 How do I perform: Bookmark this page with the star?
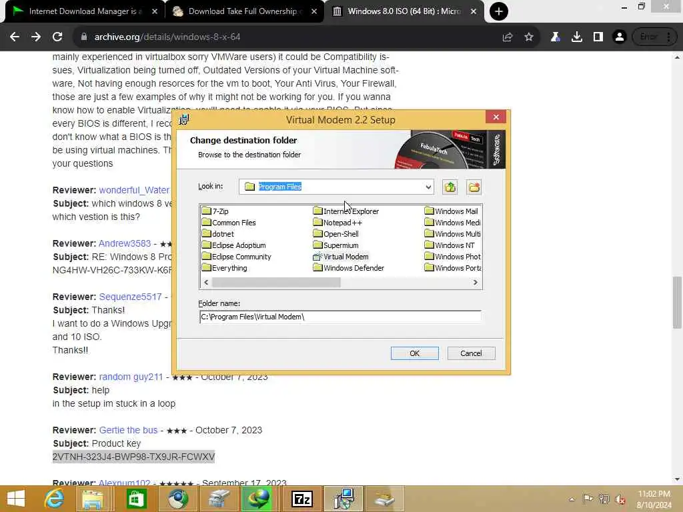(529, 37)
